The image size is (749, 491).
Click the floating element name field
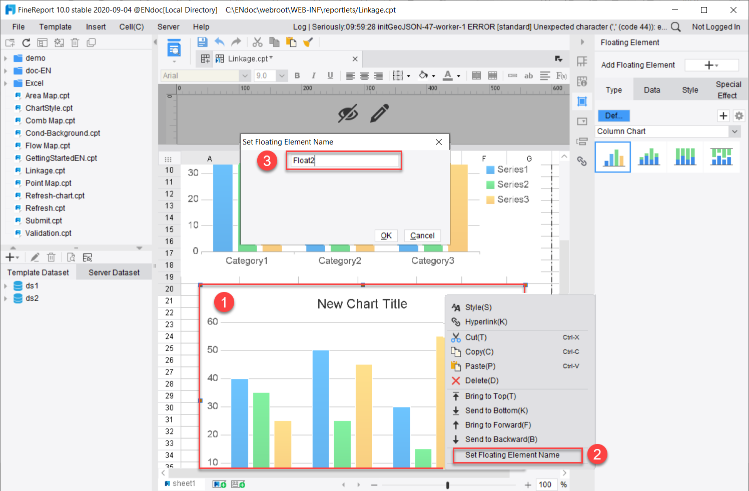(x=344, y=160)
